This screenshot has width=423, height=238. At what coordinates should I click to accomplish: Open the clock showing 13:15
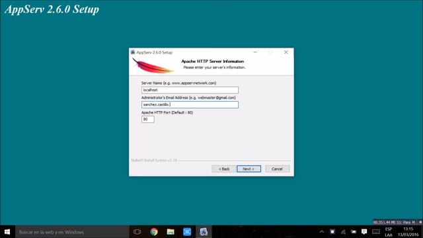[x=408, y=232]
